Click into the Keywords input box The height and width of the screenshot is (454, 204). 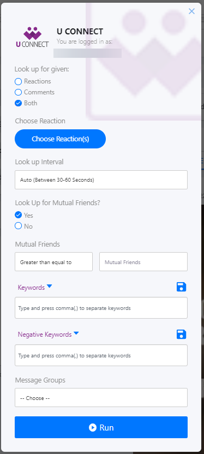(x=101, y=308)
